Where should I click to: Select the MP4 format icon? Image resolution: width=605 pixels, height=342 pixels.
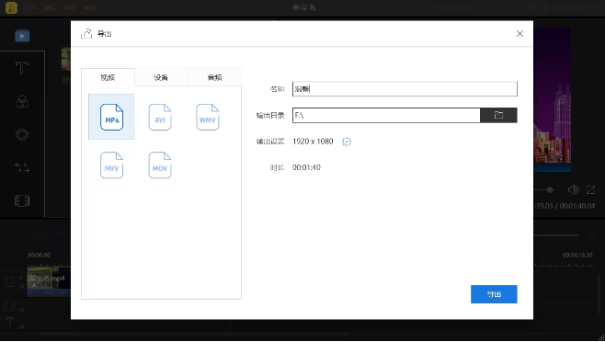(111, 117)
